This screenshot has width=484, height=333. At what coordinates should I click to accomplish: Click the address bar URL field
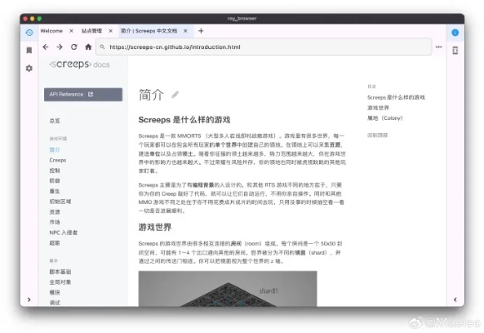(263, 47)
